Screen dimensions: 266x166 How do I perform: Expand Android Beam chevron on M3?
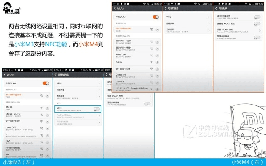tap(99, 116)
